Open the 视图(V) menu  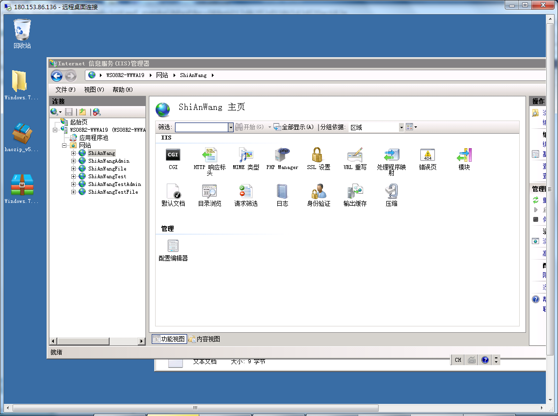click(94, 90)
